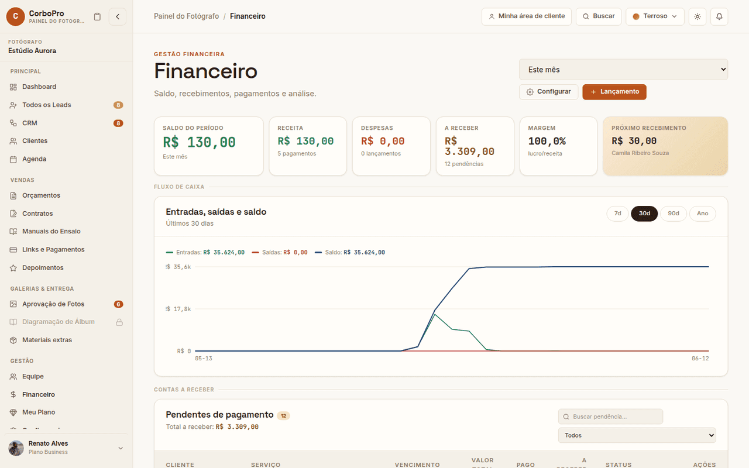This screenshot has width=749, height=468.
Task: Click the Equipe team icon
Action: click(x=13, y=376)
